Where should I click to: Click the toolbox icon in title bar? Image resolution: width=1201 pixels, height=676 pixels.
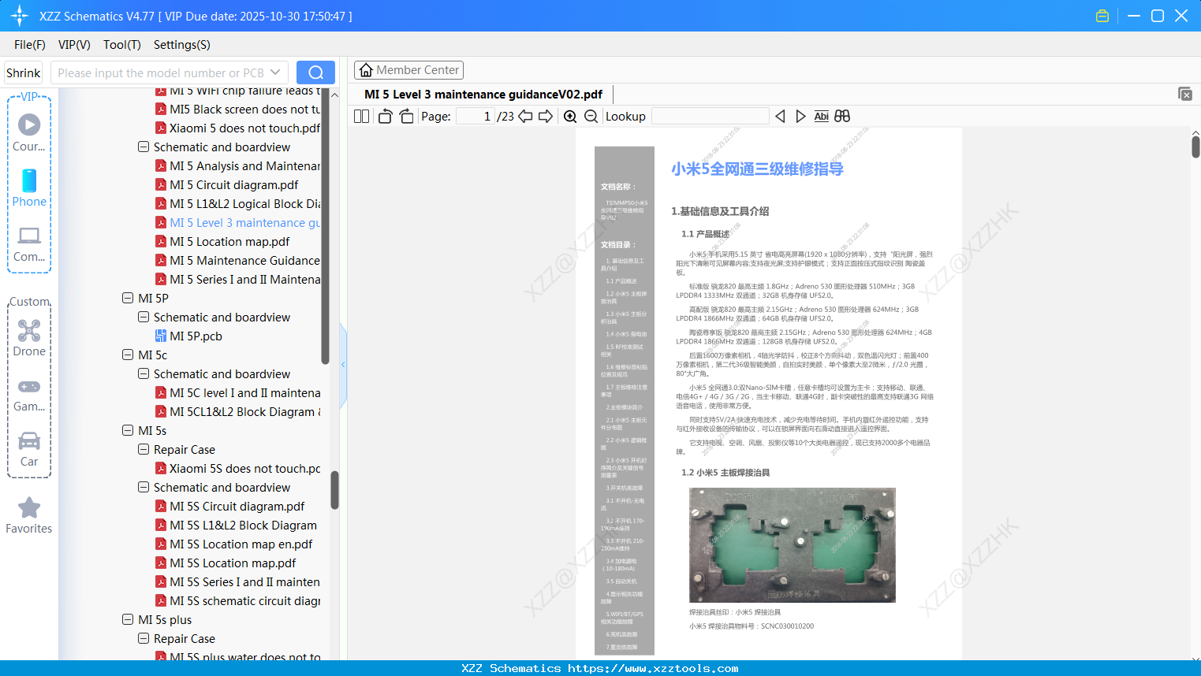pos(1102,16)
